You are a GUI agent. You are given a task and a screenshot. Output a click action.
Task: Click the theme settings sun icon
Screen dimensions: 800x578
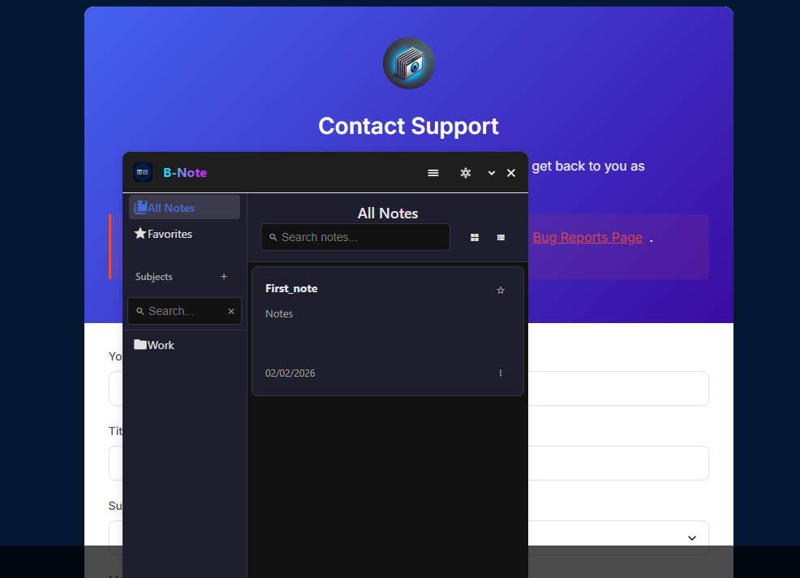(x=466, y=173)
